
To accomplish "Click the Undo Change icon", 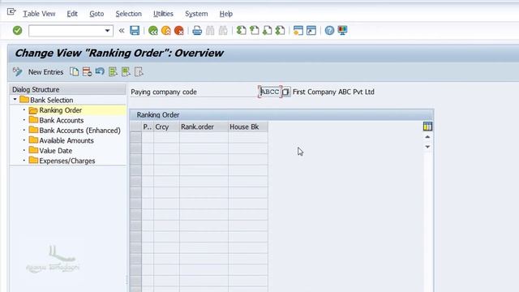I will point(100,71).
